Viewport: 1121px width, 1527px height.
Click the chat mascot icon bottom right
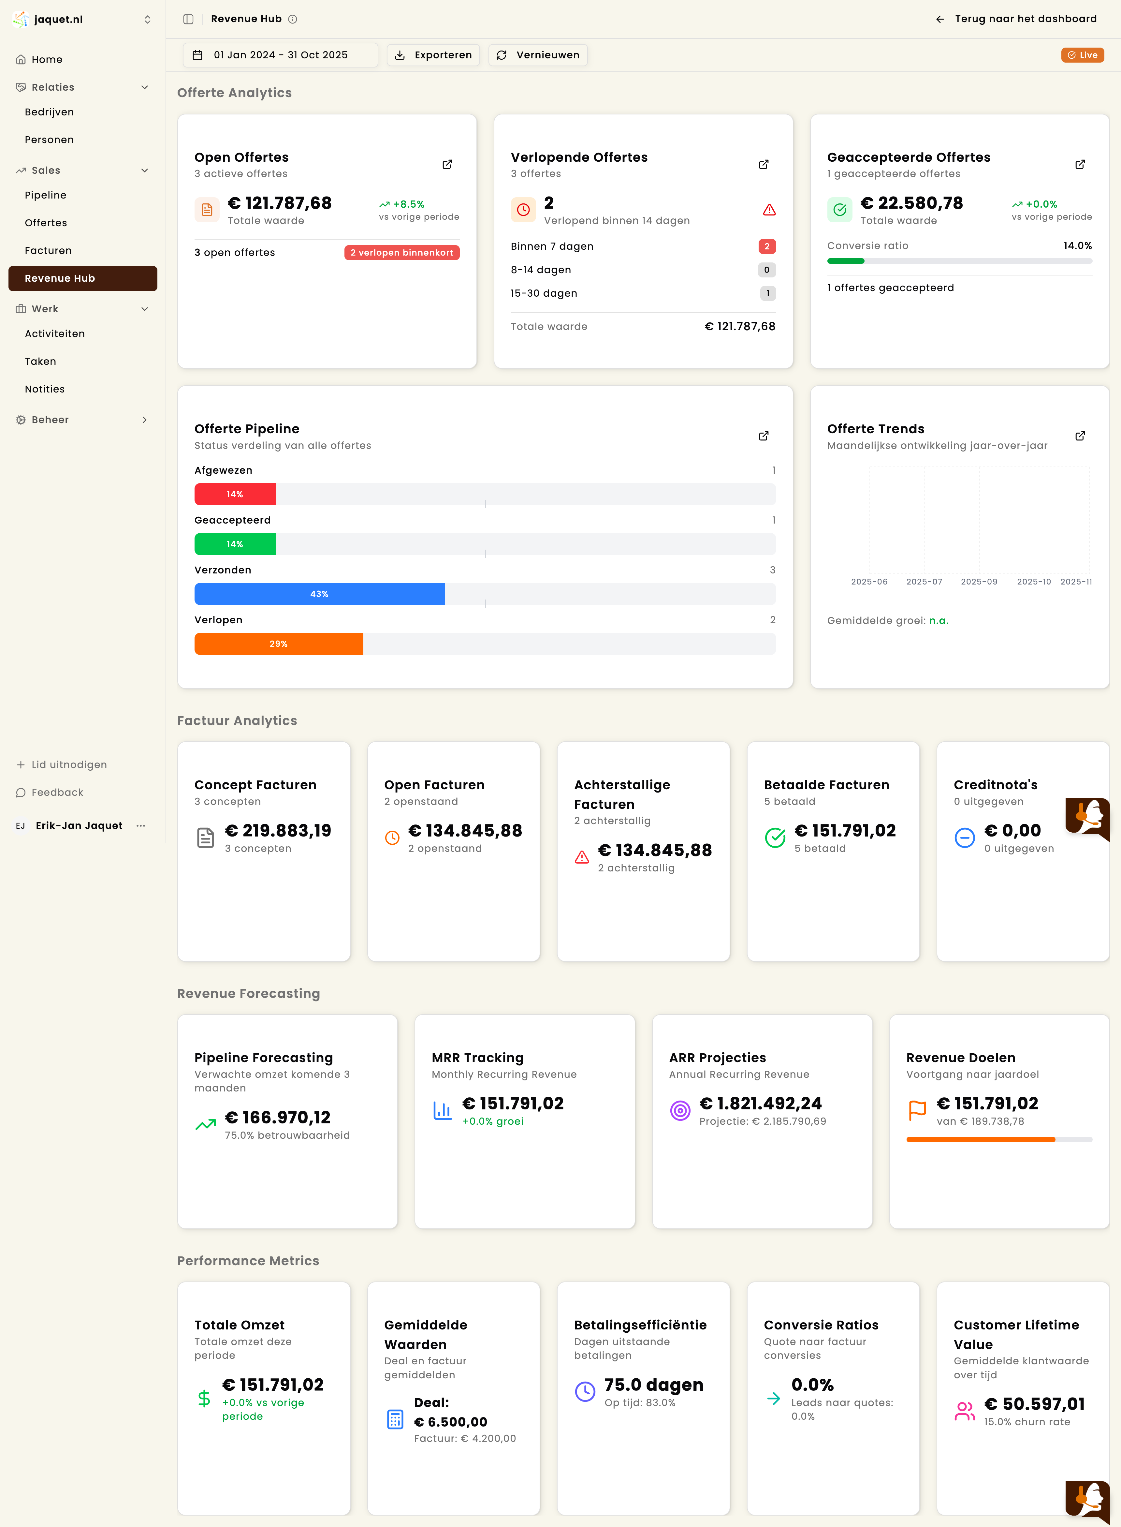click(x=1088, y=1501)
